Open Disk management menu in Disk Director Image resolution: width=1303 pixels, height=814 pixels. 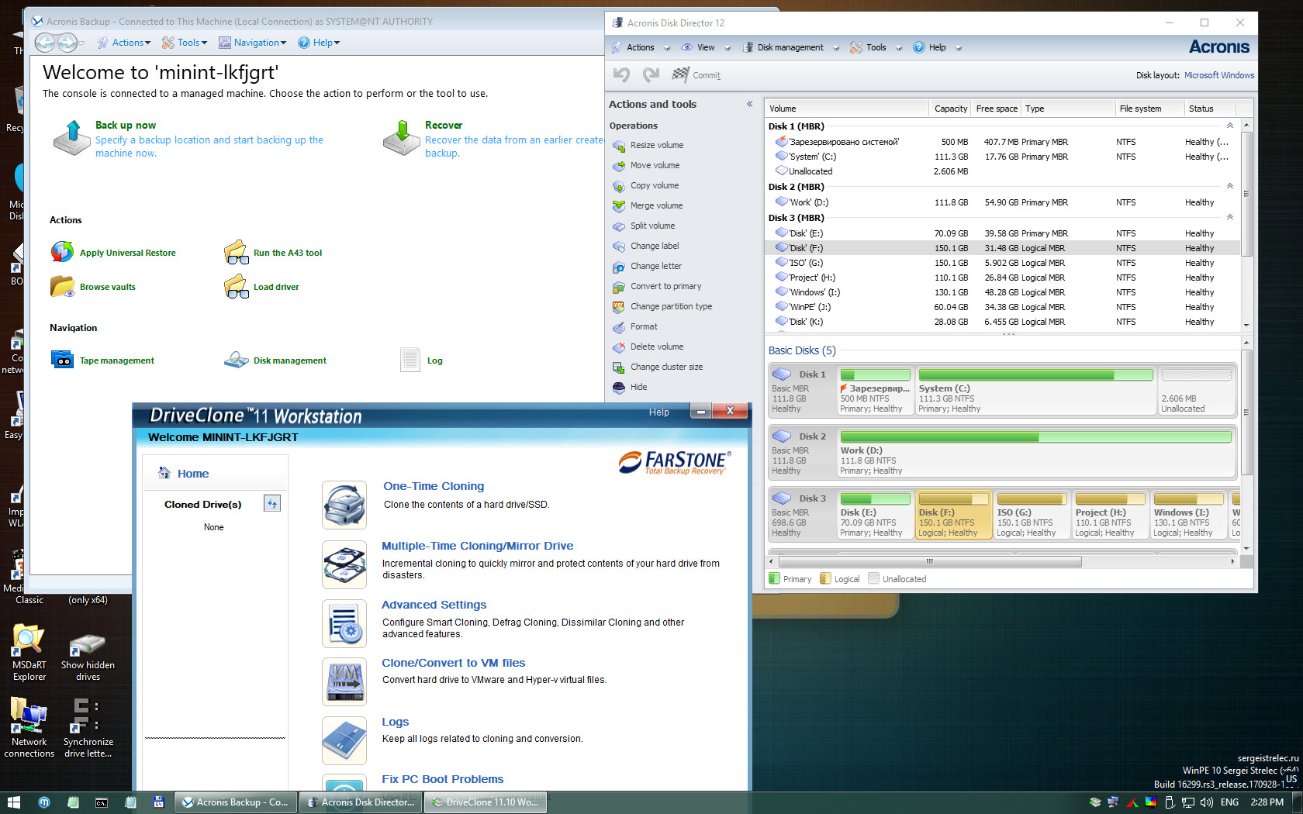[x=790, y=47]
